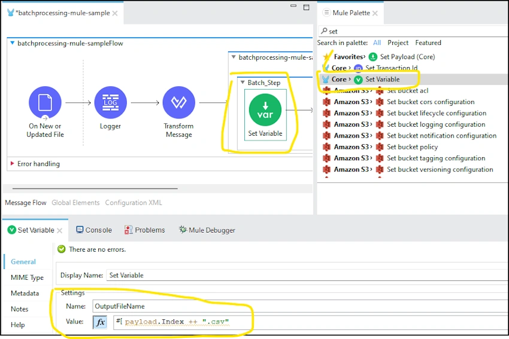509x339 pixels.
Task: Select the Transform Message component icon
Action: point(179,102)
